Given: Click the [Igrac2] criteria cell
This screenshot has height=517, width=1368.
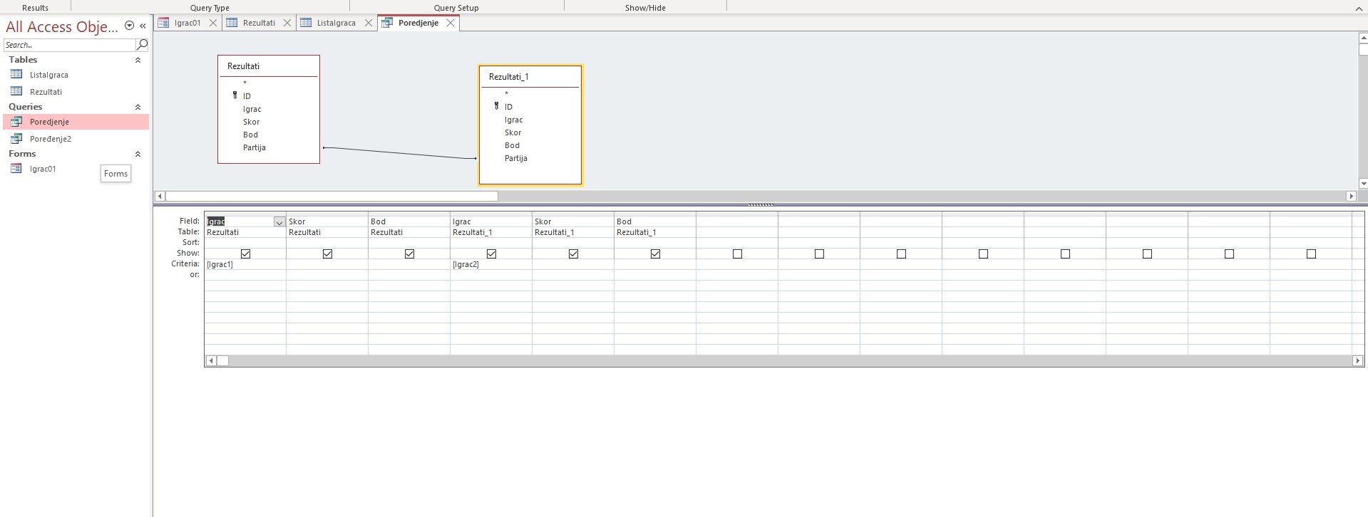Looking at the screenshot, I should click(x=491, y=264).
